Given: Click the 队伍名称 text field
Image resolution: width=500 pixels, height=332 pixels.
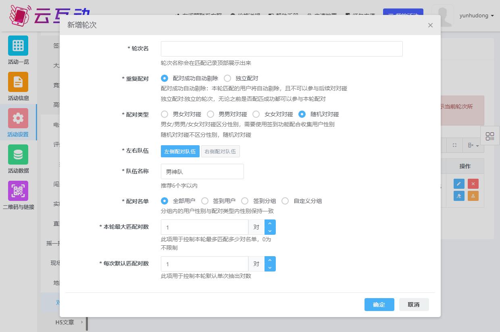Looking at the screenshot, I should tap(202, 171).
